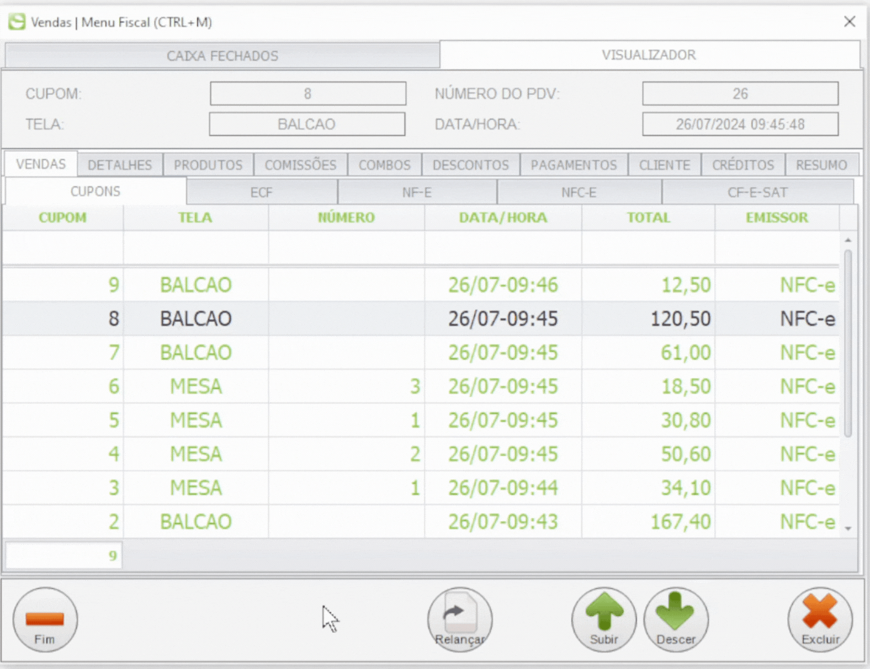Select coupon 5 row total 30,80
The height and width of the screenshot is (669, 870).
click(421, 420)
